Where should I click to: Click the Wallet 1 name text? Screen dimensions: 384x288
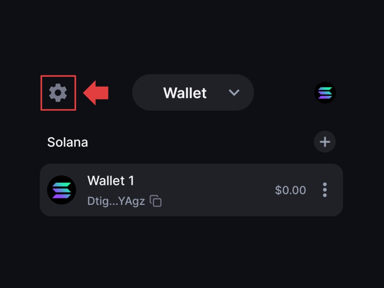[x=111, y=181]
